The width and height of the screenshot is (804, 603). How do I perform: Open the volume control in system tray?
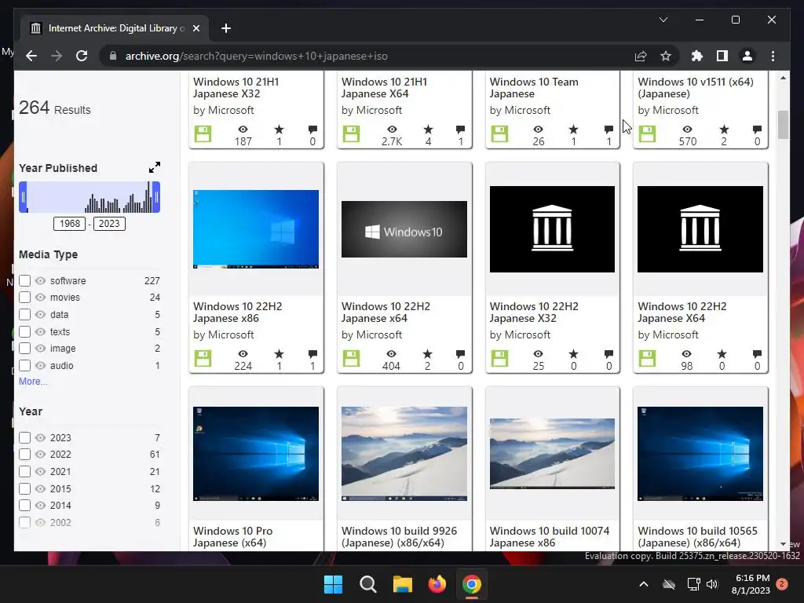[712, 584]
